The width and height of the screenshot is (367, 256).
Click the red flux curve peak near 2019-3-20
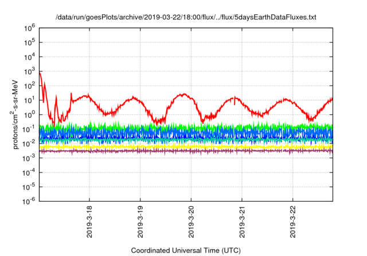[184, 94]
